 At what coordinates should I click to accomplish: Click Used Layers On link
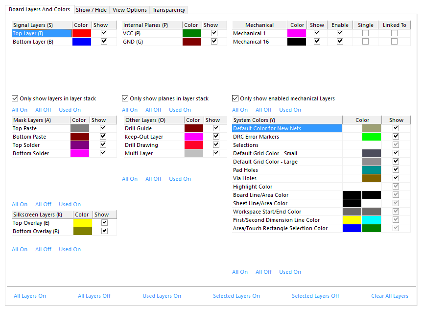(162, 296)
